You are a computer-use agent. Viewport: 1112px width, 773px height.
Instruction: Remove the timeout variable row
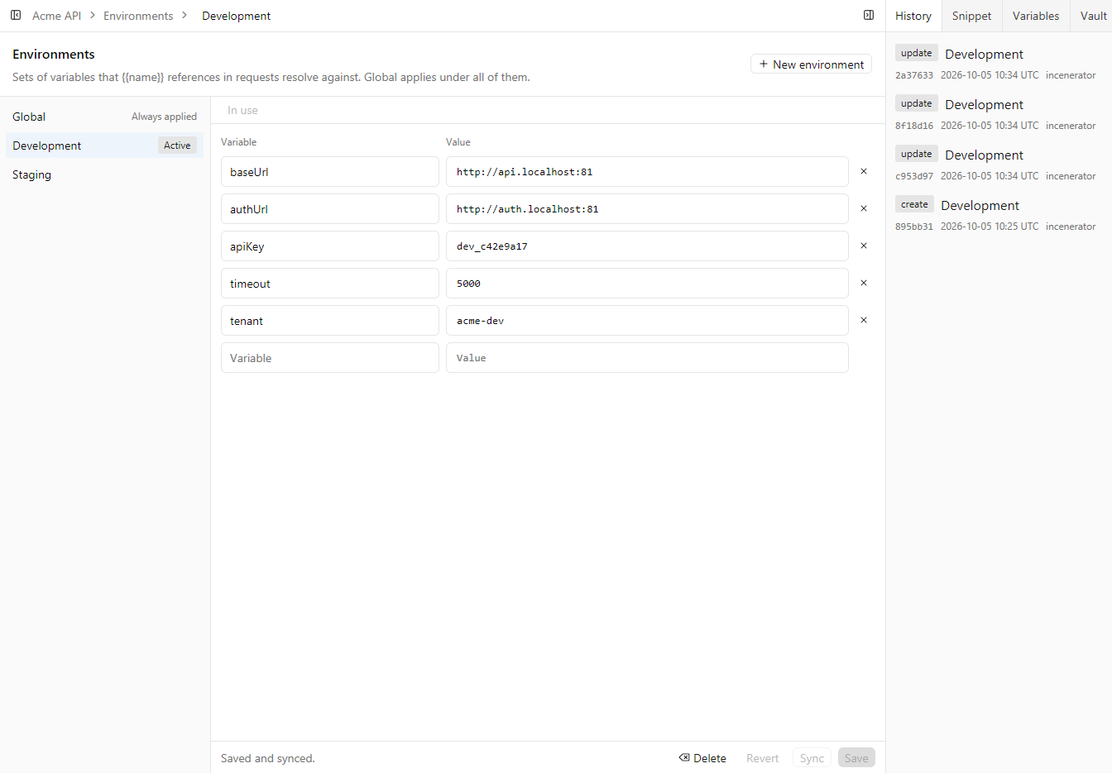864,283
